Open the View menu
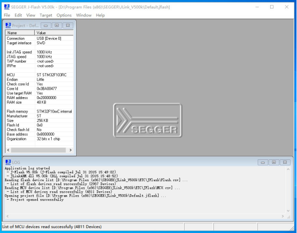Screen dimensions: 297x233 click(31, 15)
